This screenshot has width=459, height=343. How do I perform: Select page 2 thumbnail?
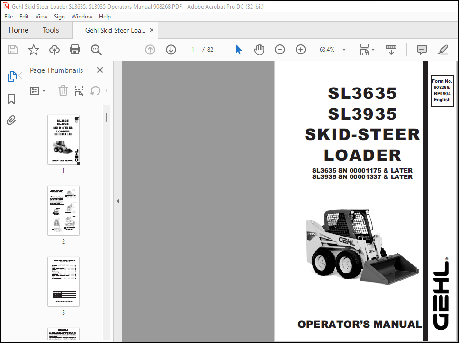point(63,210)
